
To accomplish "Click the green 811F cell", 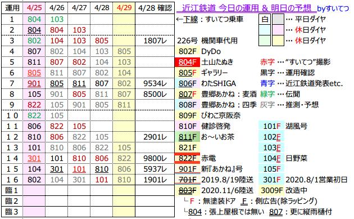I will click(187, 137).
